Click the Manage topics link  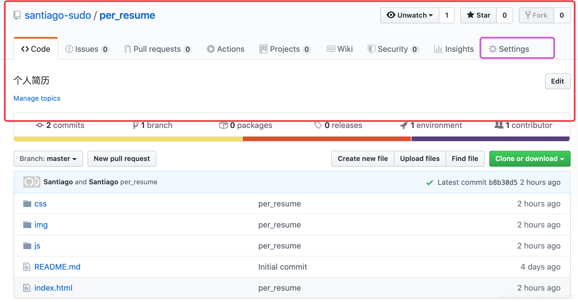point(37,98)
